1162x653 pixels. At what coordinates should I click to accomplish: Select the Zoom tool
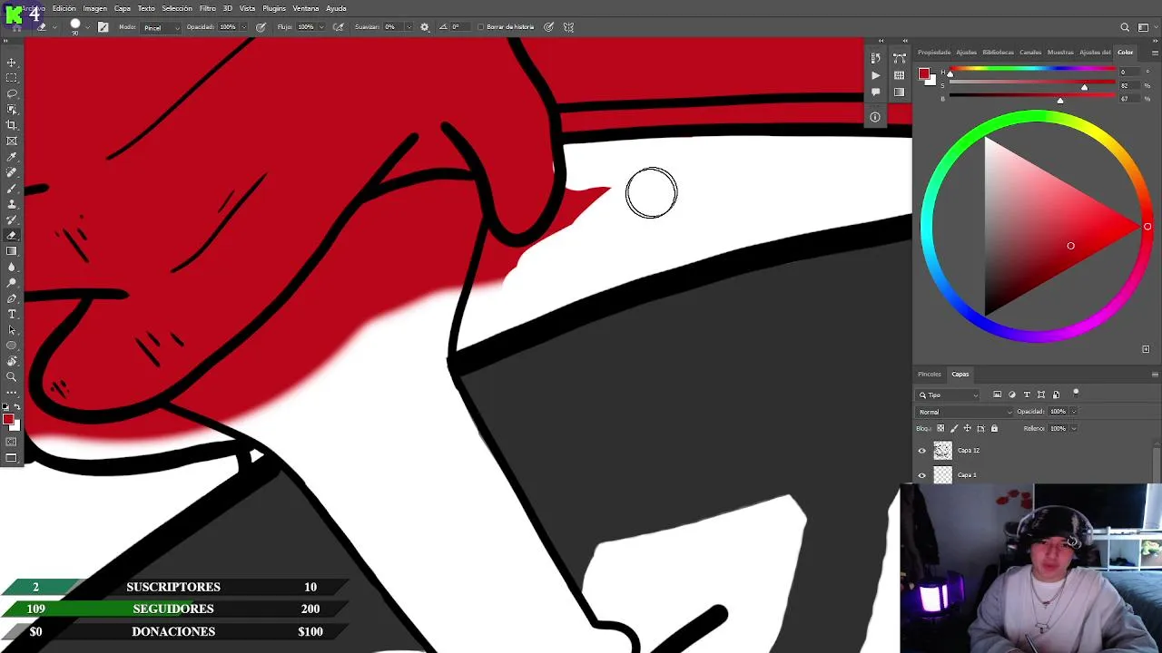tap(12, 376)
